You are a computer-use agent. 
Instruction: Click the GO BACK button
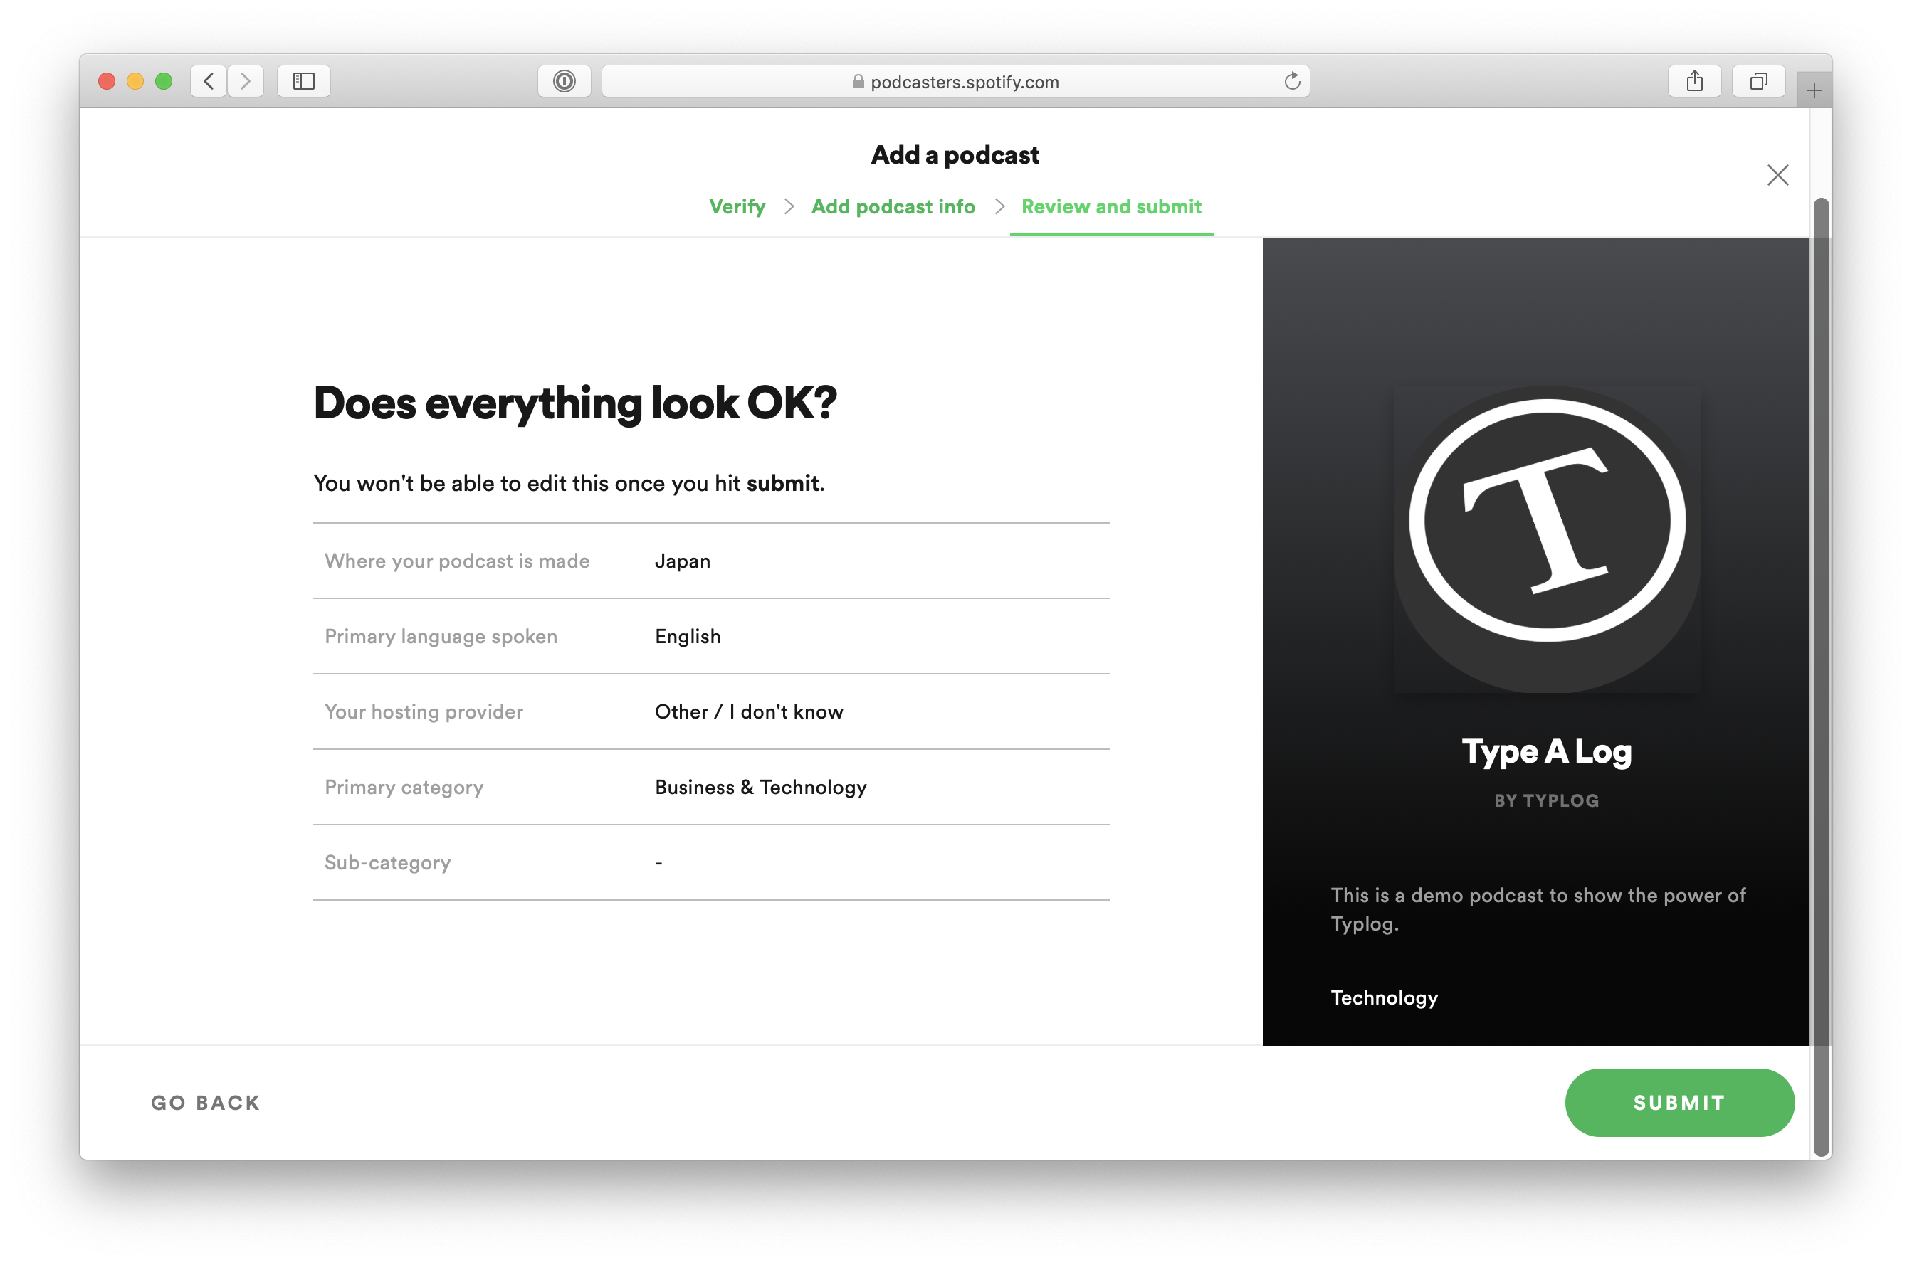coord(206,1103)
